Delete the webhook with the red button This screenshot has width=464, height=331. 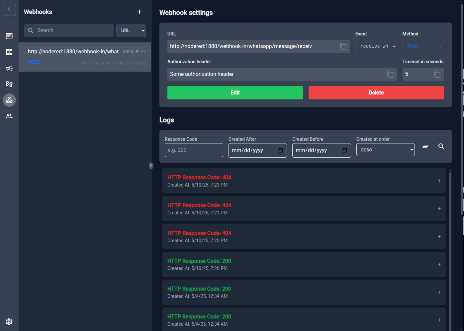click(376, 93)
